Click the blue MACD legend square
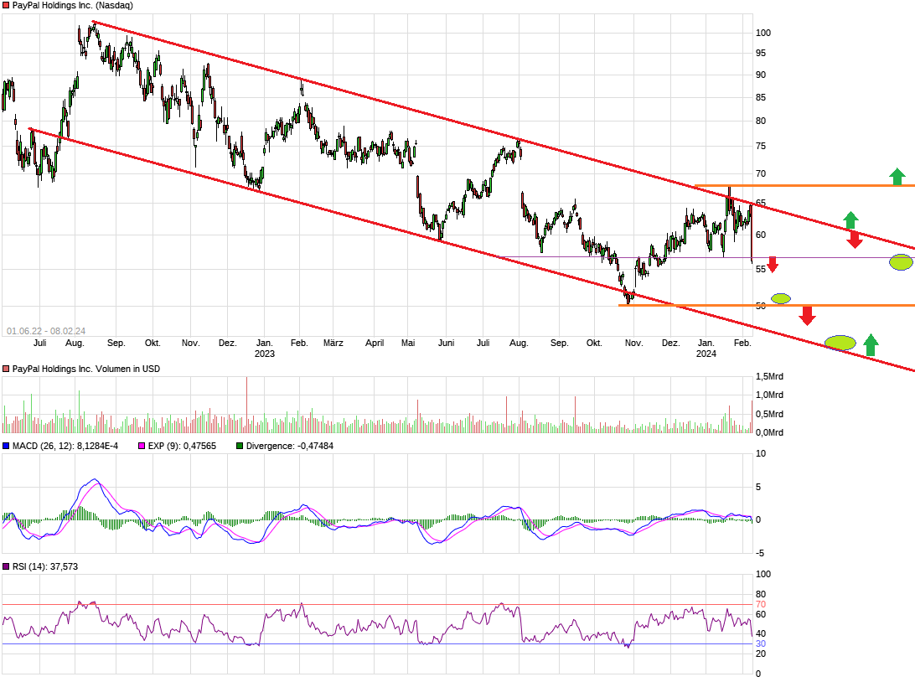 coord(6,447)
